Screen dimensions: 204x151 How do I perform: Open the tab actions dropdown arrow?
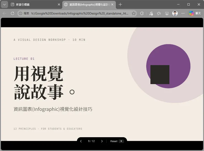click(x=4, y=5)
